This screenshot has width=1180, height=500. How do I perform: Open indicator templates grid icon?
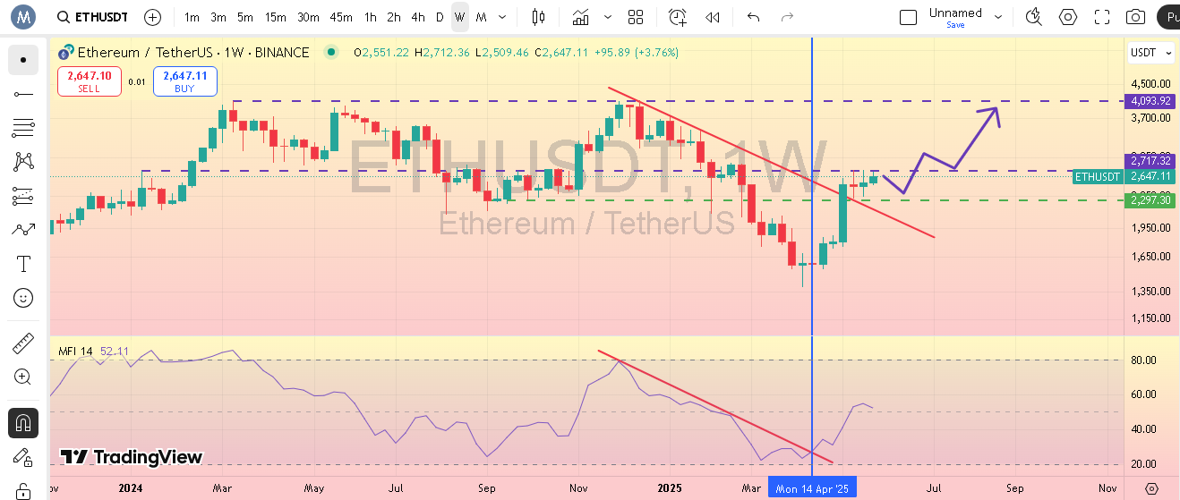tap(636, 17)
